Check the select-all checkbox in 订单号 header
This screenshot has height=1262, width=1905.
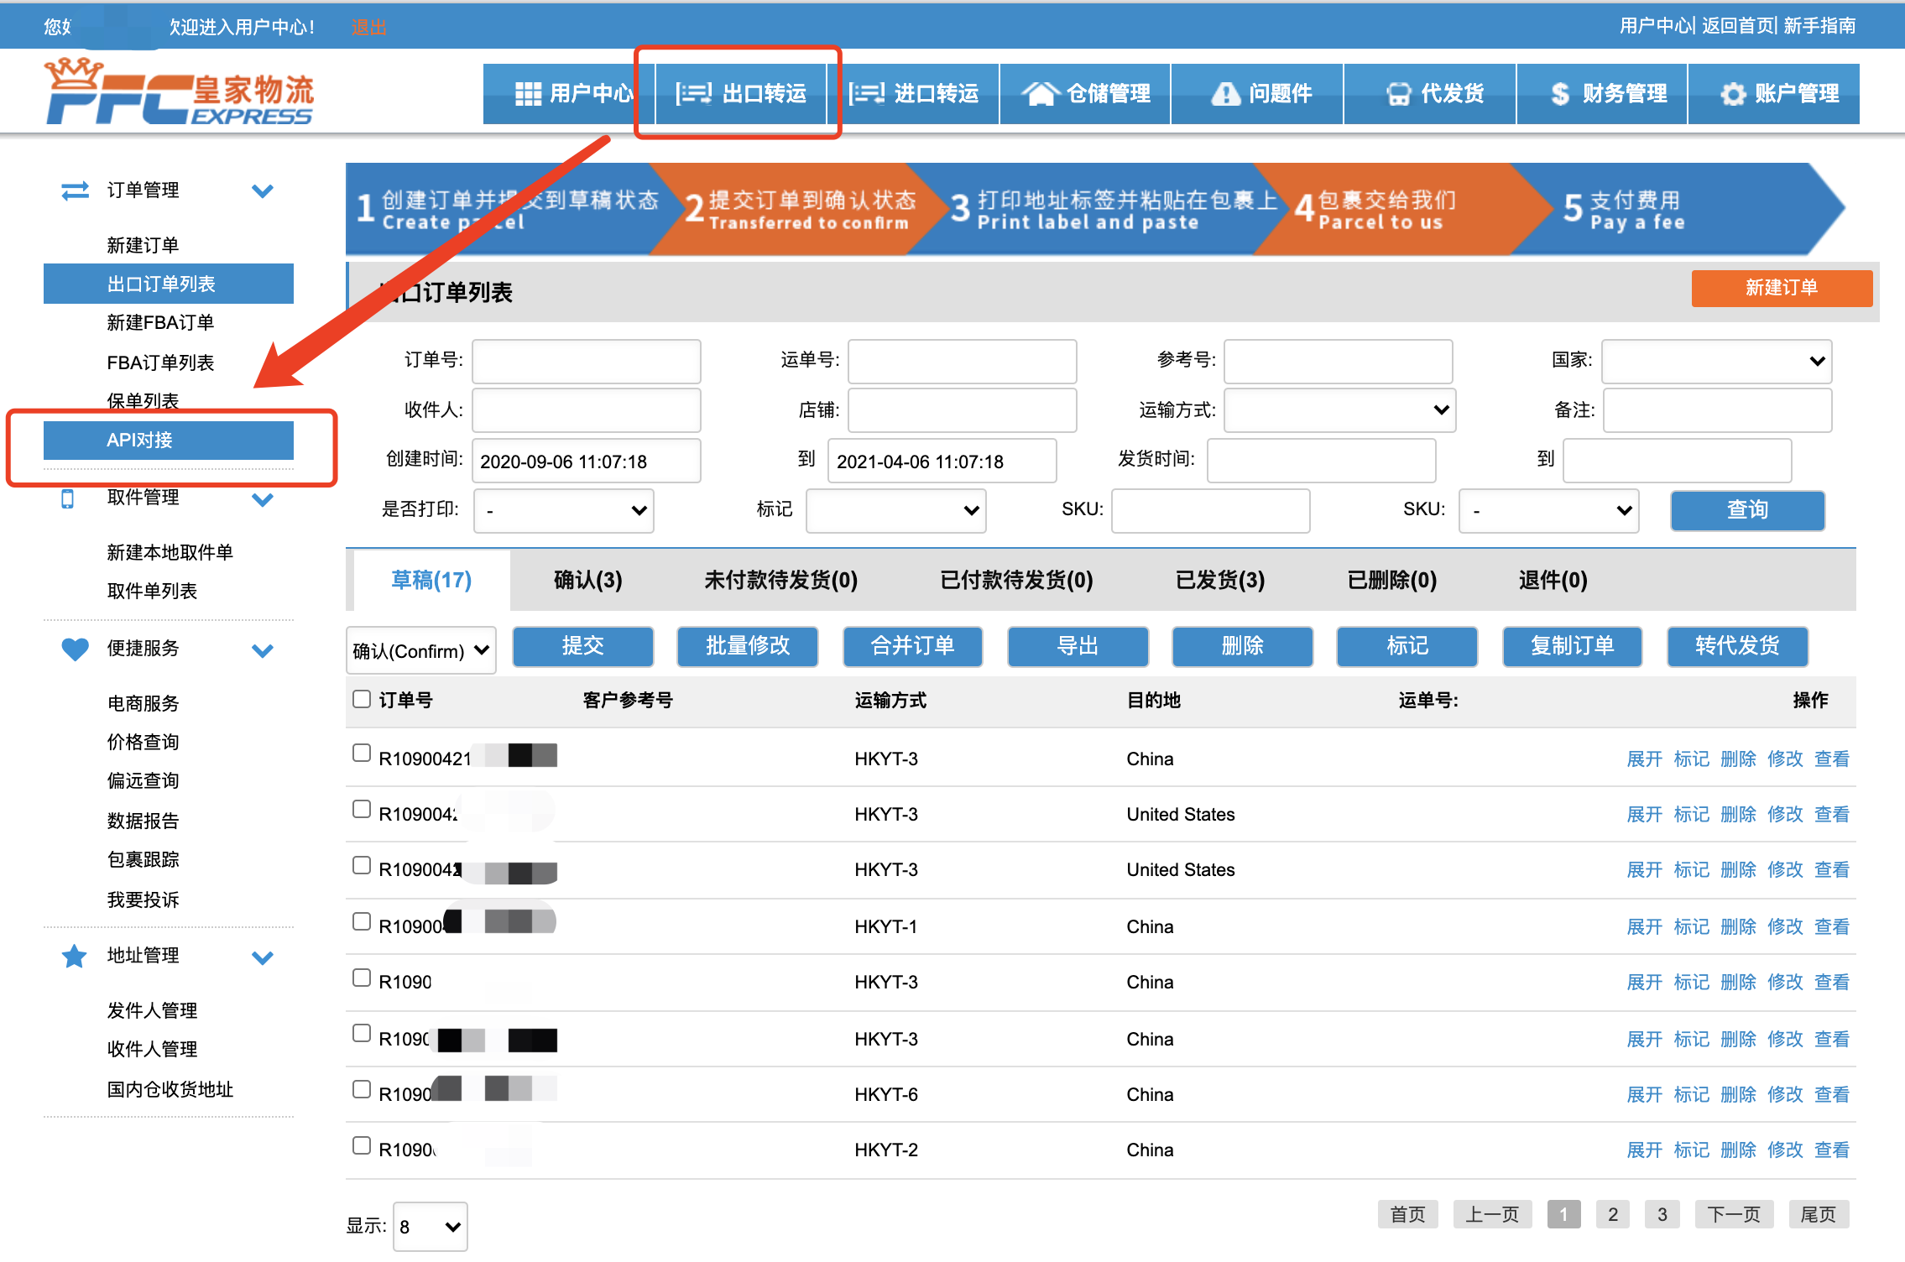click(x=362, y=699)
